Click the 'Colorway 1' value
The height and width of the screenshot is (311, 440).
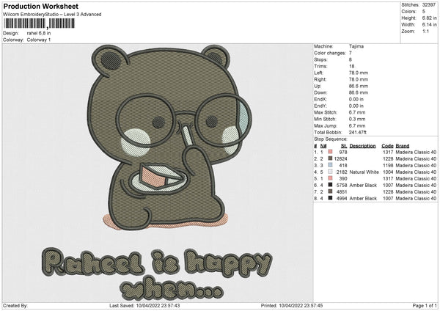coord(39,40)
